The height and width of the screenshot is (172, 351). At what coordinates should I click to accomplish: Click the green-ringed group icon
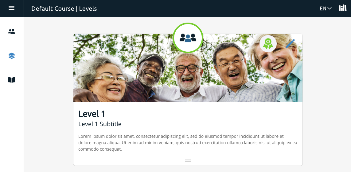pos(188,38)
